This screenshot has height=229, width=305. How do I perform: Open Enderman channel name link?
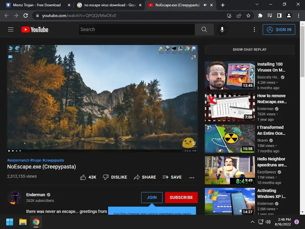point(36,195)
